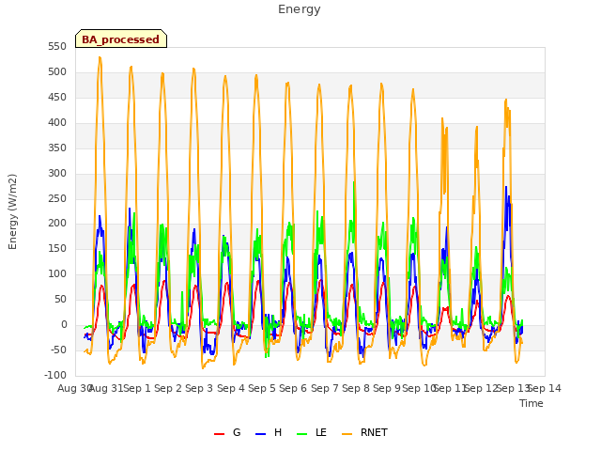Click the Energy chart title
Screen dimensions: 601x451
300,9
